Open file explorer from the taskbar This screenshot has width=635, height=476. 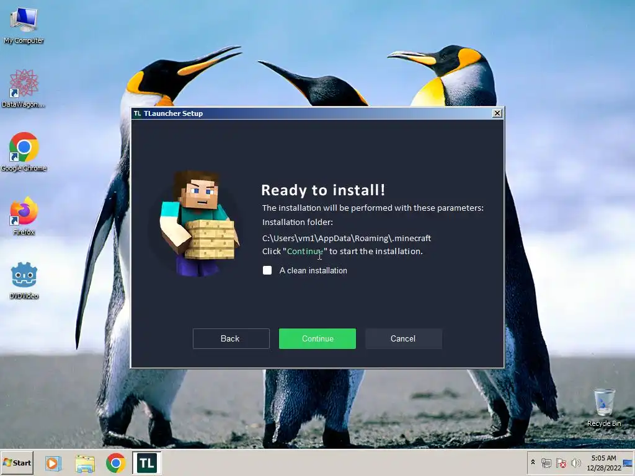tap(84, 463)
